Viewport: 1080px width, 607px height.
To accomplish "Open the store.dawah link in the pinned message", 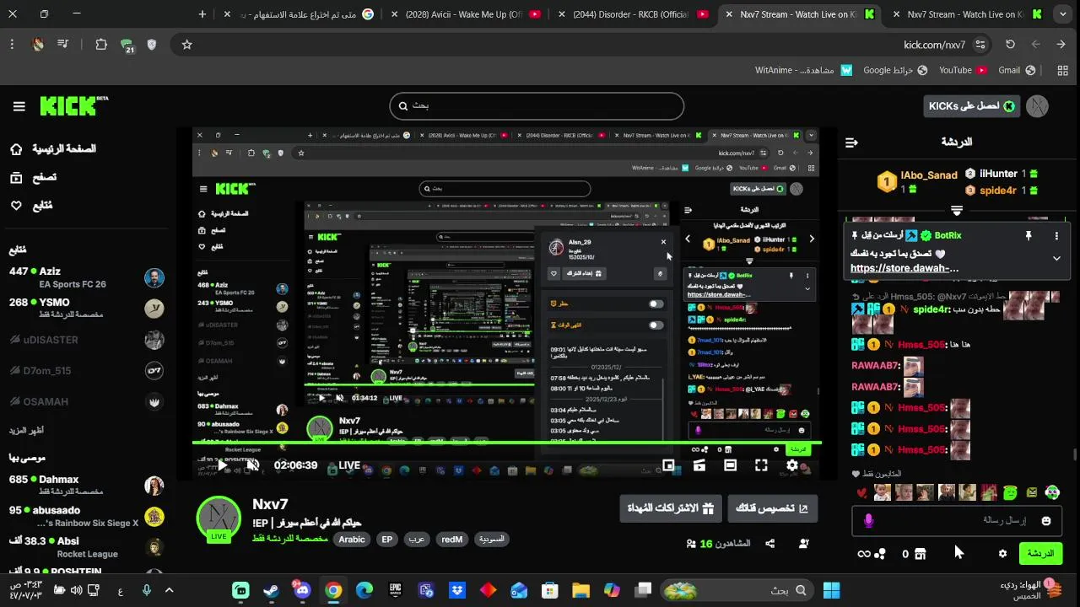I will [904, 268].
